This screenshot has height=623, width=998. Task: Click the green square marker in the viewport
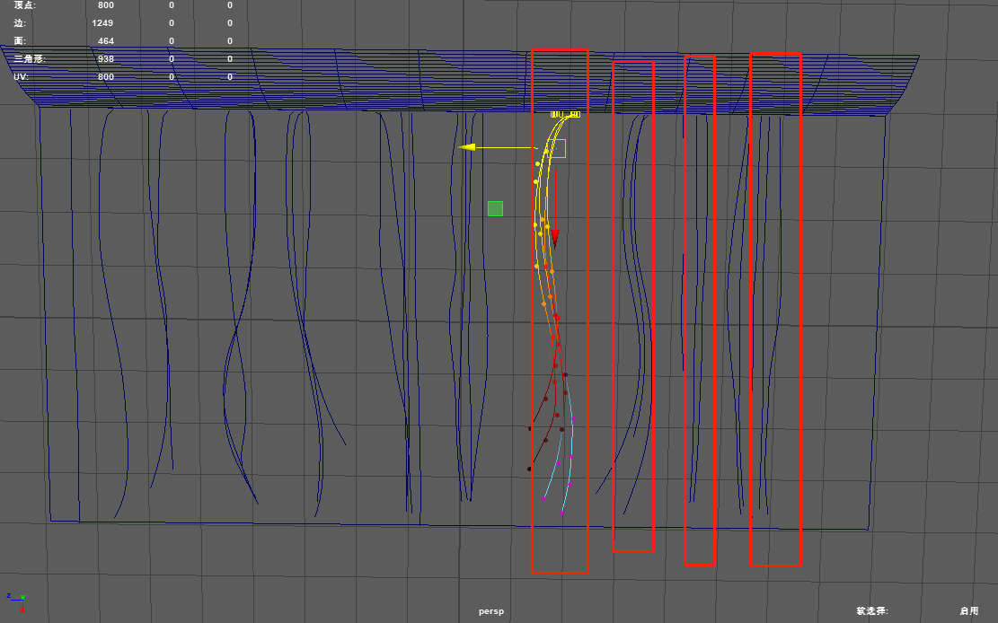tap(495, 207)
